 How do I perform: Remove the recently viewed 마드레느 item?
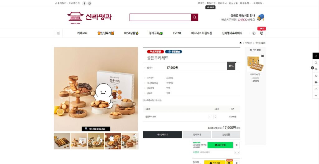pyautogui.click(x=262, y=56)
